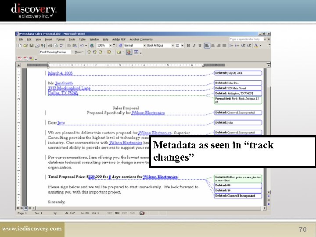Click the Paste icon
The image size is (316, 237).
pyautogui.click(x=75, y=46)
